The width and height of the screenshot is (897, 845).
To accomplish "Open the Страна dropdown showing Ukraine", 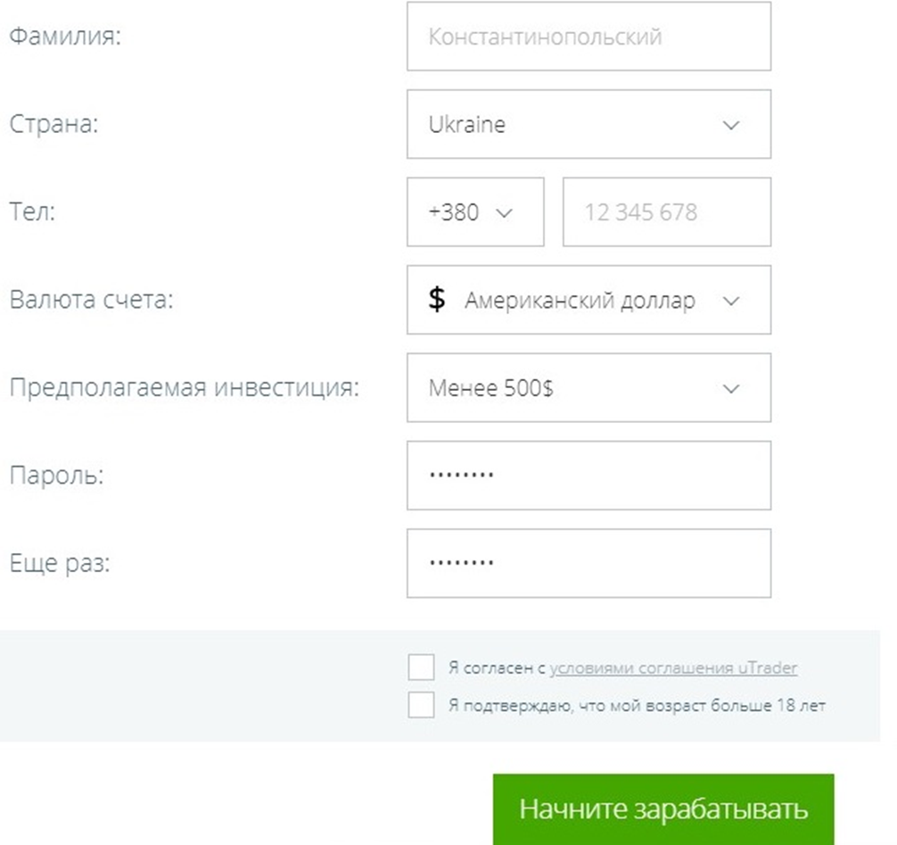I will (588, 124).
